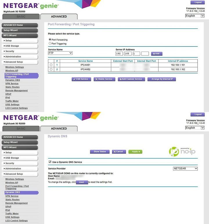
Task: Expand Security in upper sidebar
Action: coord(20,51)
